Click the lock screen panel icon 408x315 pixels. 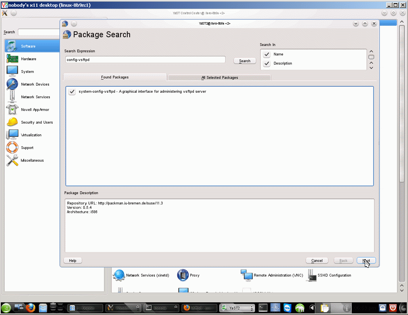(x=383, y=308)
